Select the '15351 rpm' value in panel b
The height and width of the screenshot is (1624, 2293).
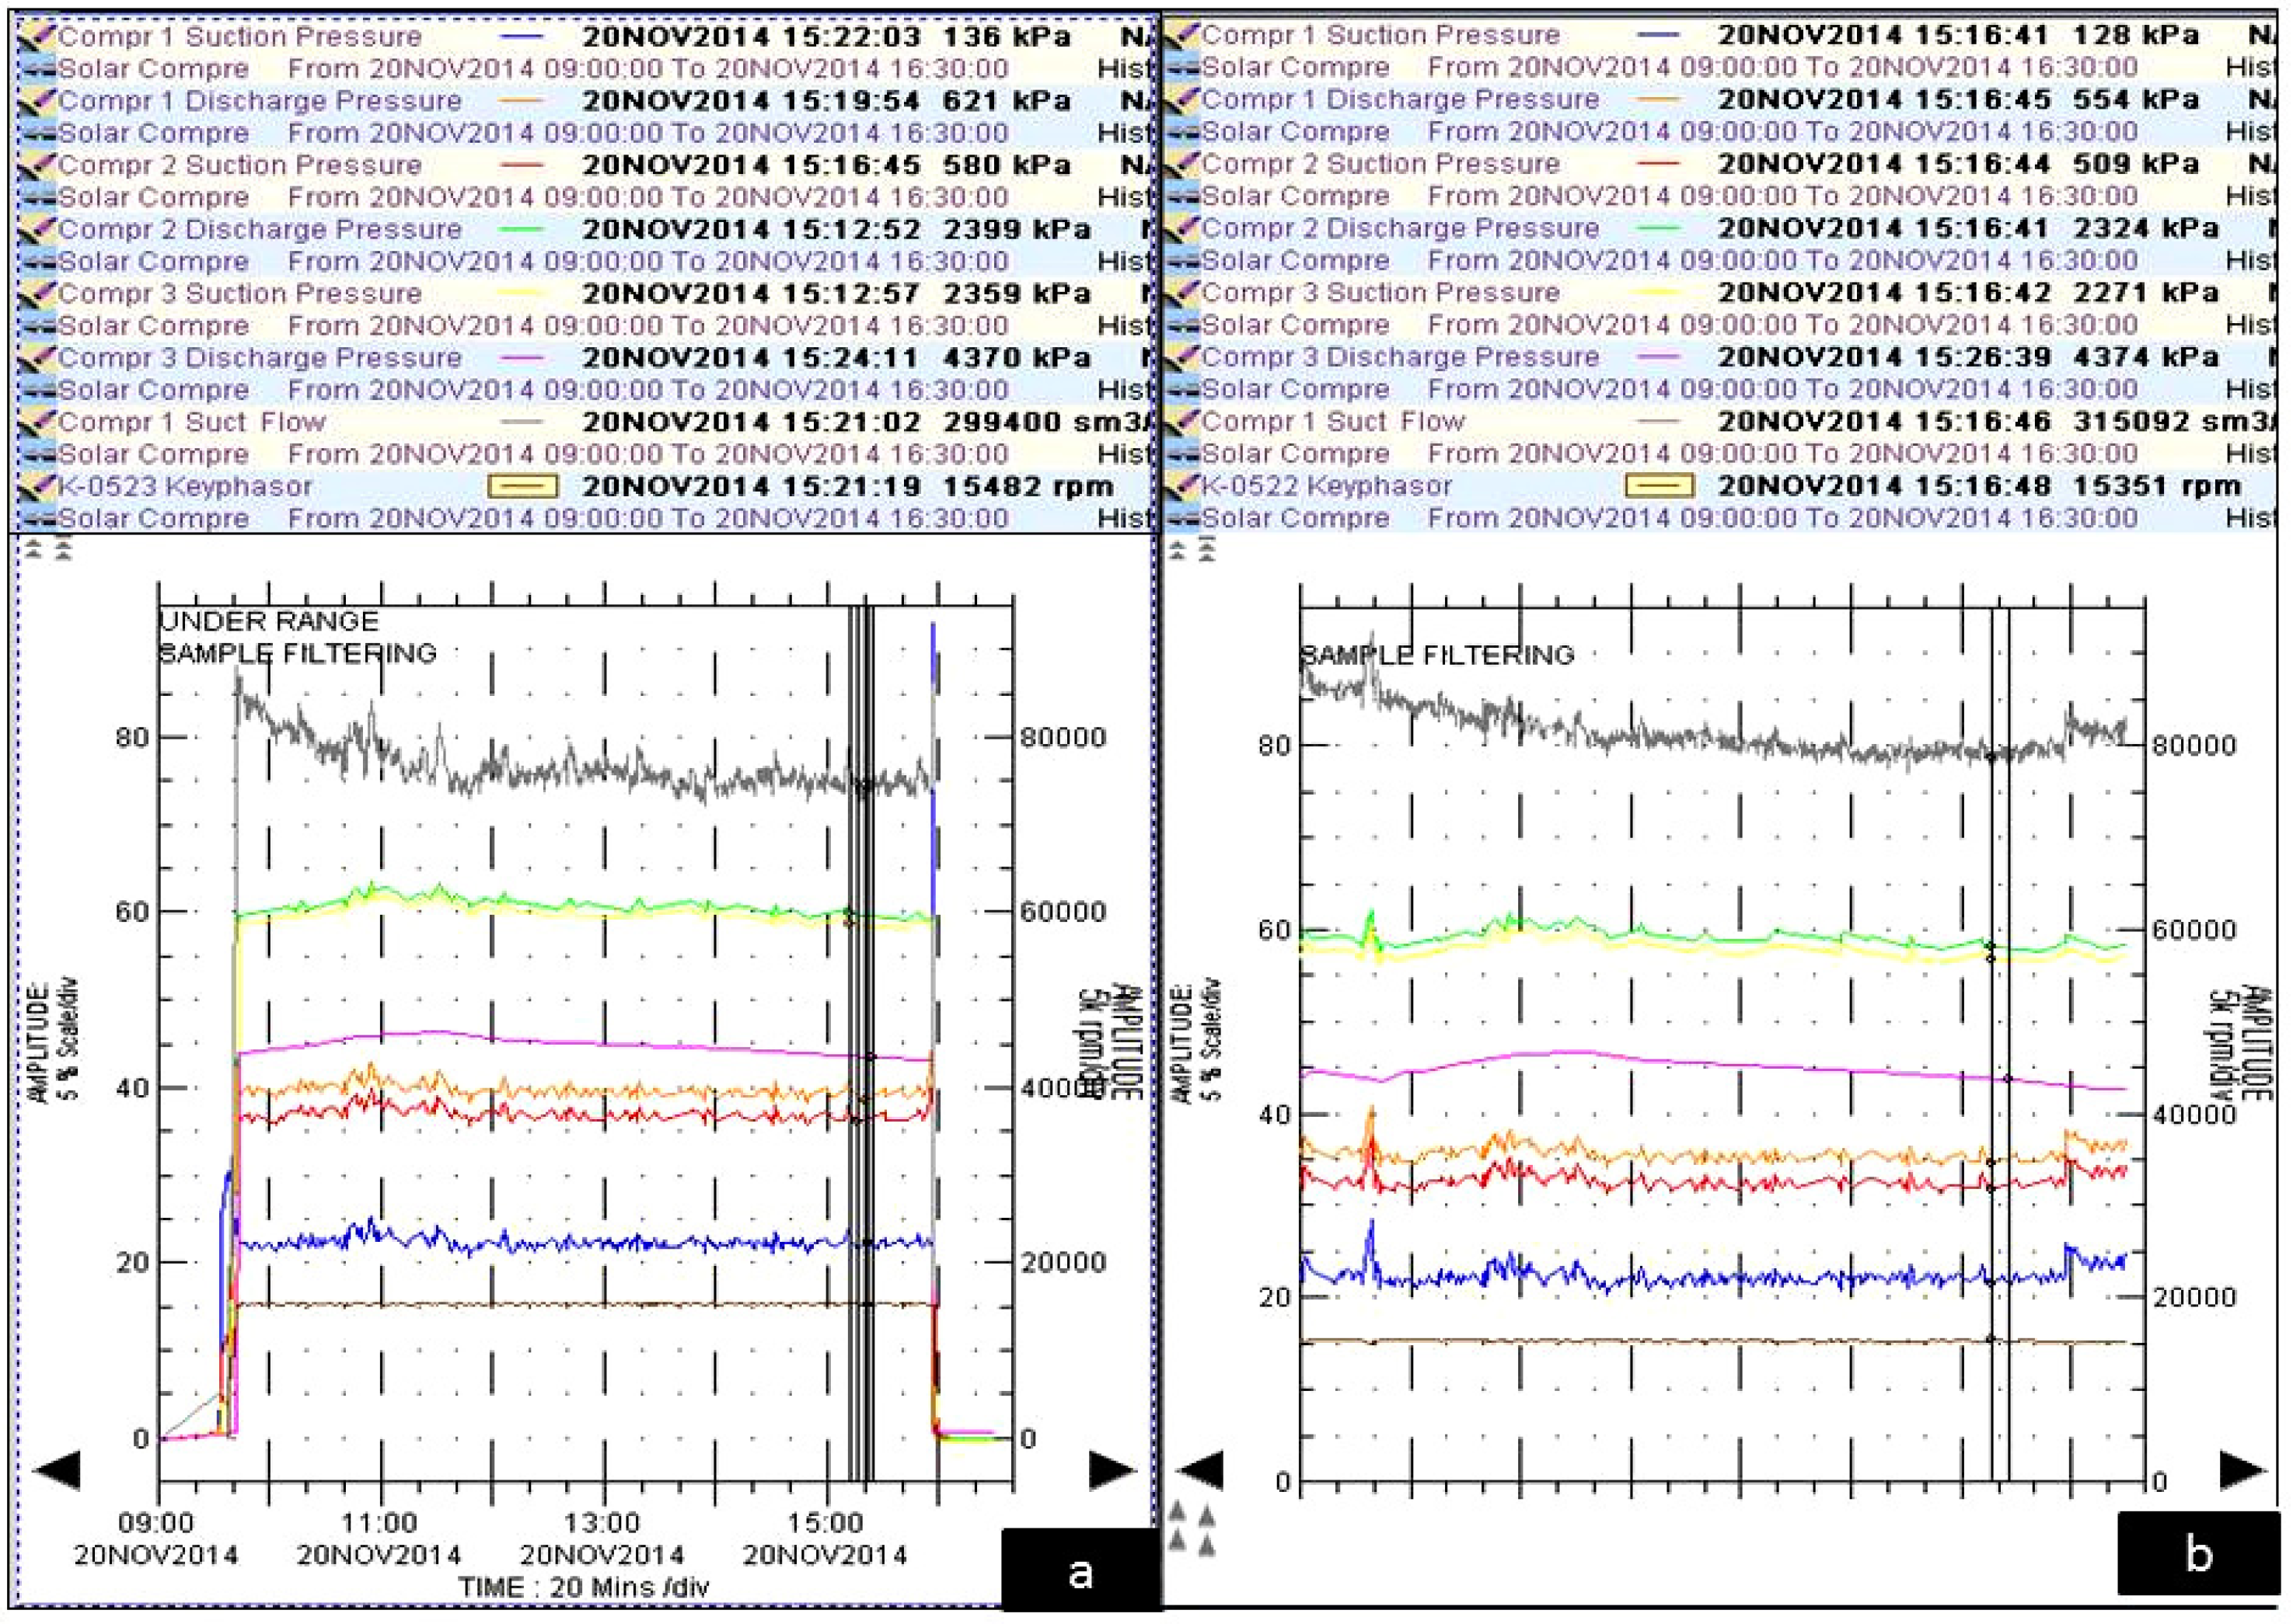[x=2156, y=486]
